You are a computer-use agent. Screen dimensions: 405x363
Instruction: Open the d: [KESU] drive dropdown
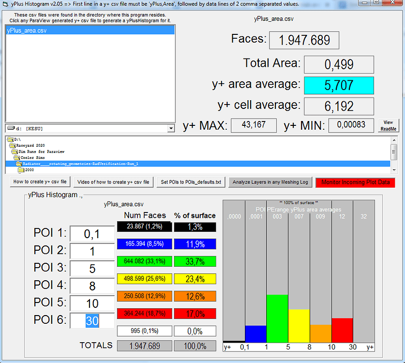(x=170, y=128)
